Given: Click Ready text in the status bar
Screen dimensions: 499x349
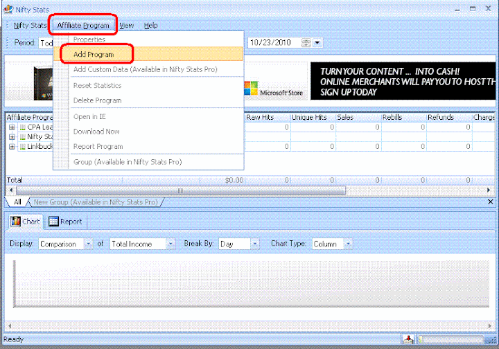Looking at the screenshot, I should [x=14, y=339].
